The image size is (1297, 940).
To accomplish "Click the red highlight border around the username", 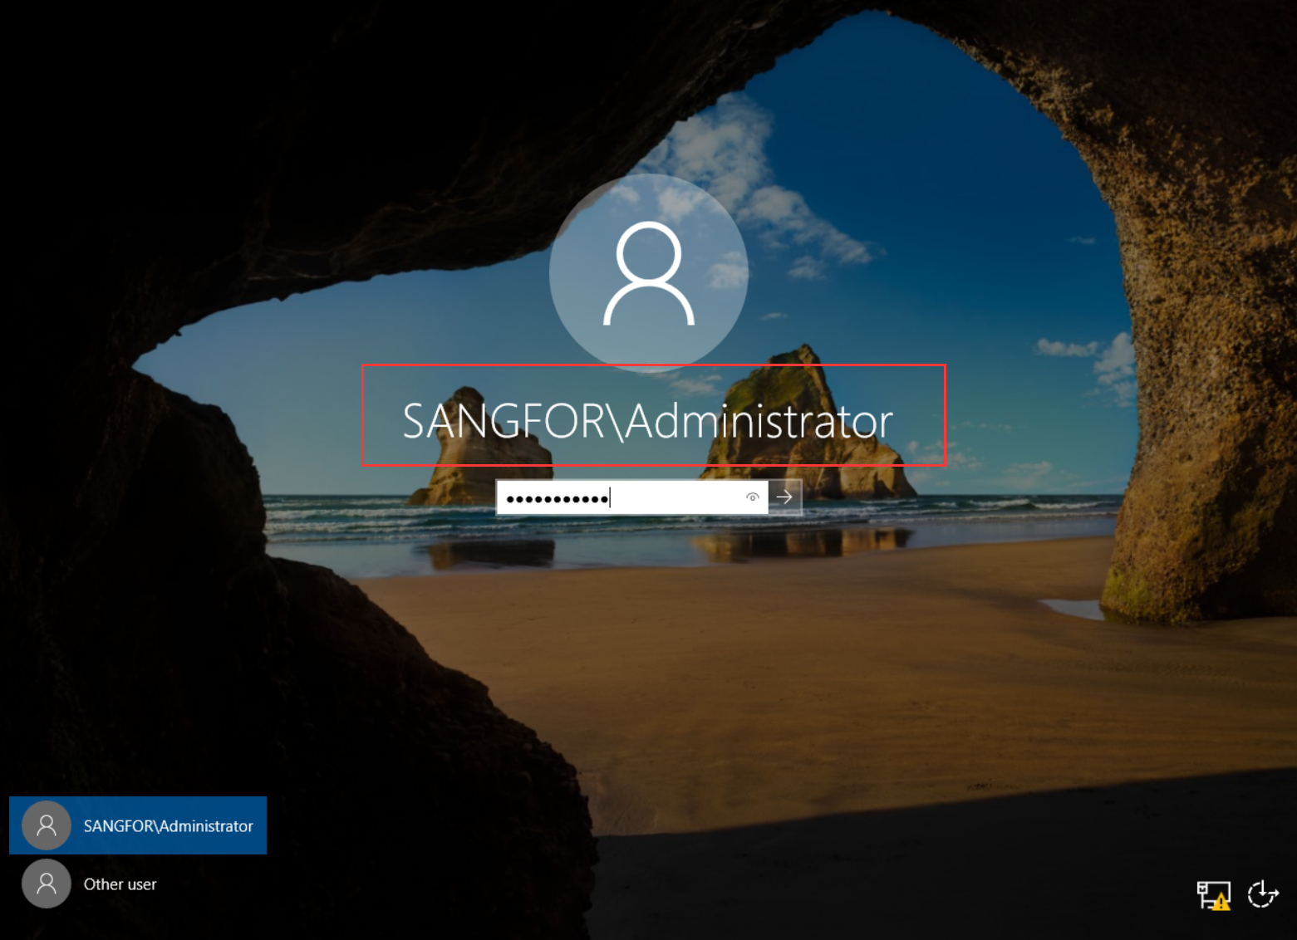I will coord(653,365).
